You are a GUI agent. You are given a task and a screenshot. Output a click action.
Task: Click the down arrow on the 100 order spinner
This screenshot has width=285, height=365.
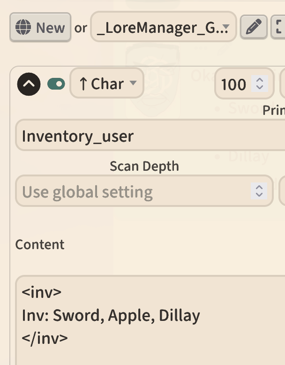(259, 89)
